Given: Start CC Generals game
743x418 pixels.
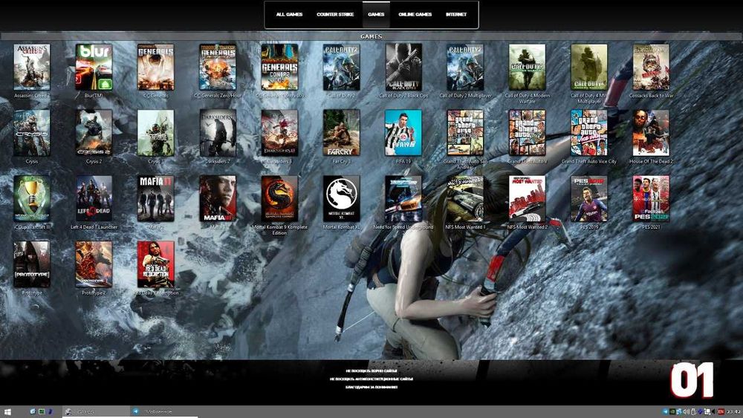Looking at the screenshot, I should tap(156, 68).
